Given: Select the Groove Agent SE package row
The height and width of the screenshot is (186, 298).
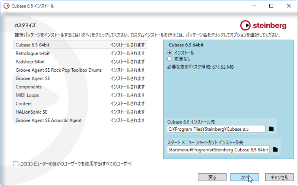Looking at the screenshot, I should pyautogui.click(x=80, y=78).
